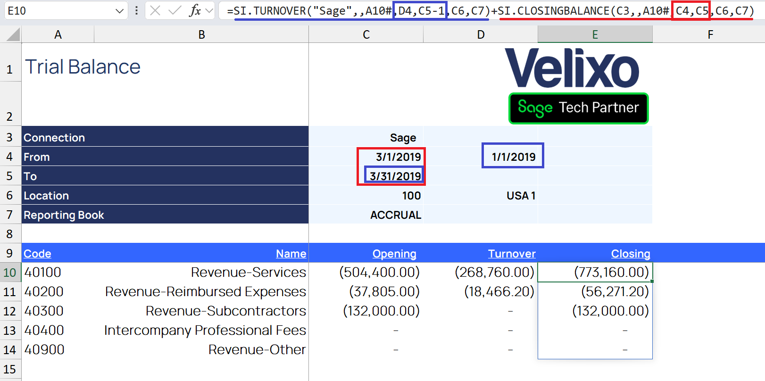Select the Revenue-Services name cell
The image size is (765, 381).
pos(201,272)
